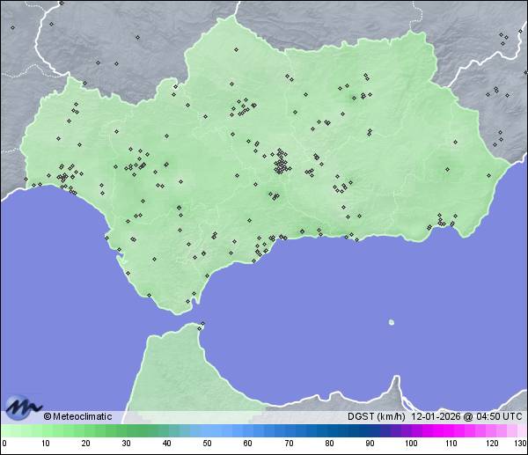Pick the blue legend color at 60 km/h

click(247, 430)
